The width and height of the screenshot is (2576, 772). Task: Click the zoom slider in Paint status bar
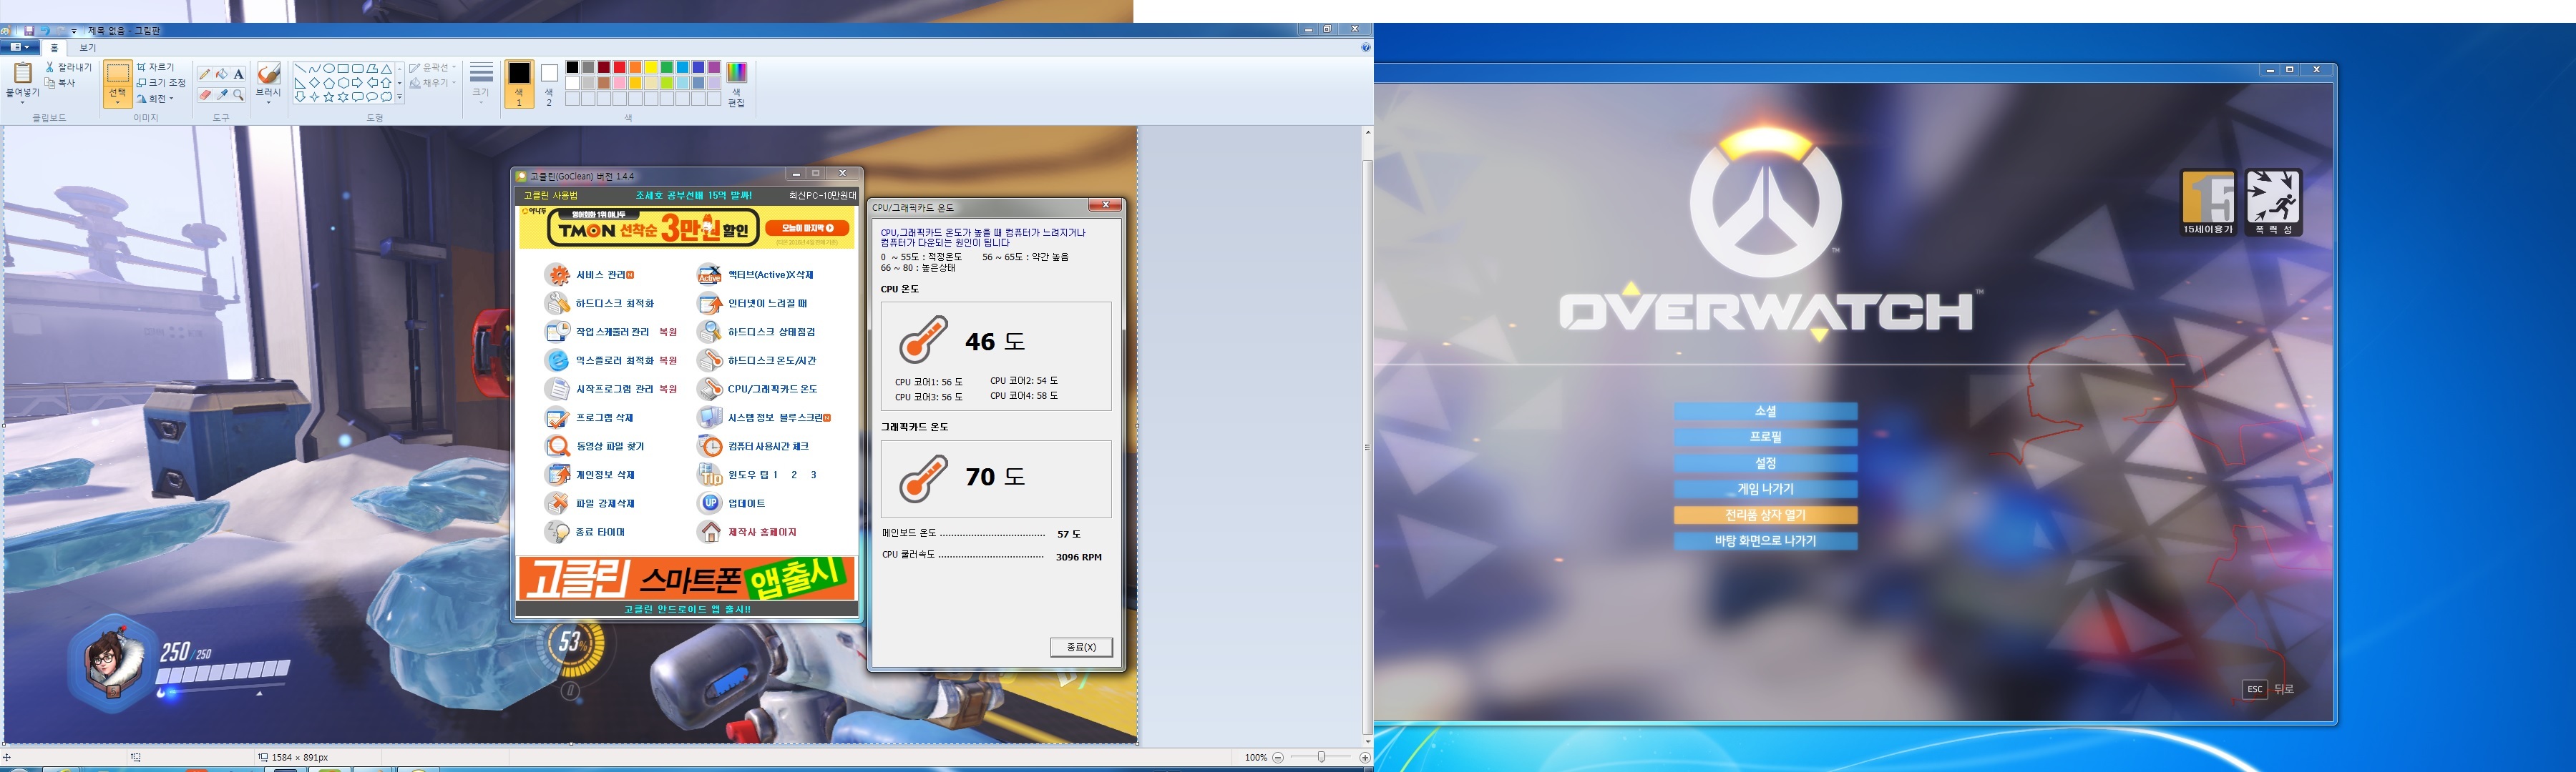pos(1320,757)
